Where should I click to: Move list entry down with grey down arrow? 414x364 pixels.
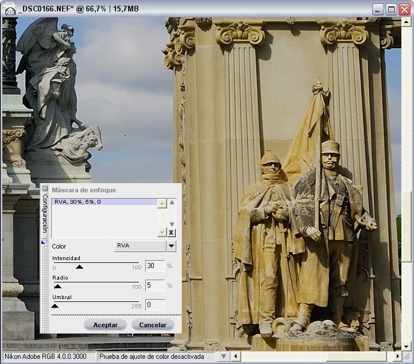(x=172, y=224)
